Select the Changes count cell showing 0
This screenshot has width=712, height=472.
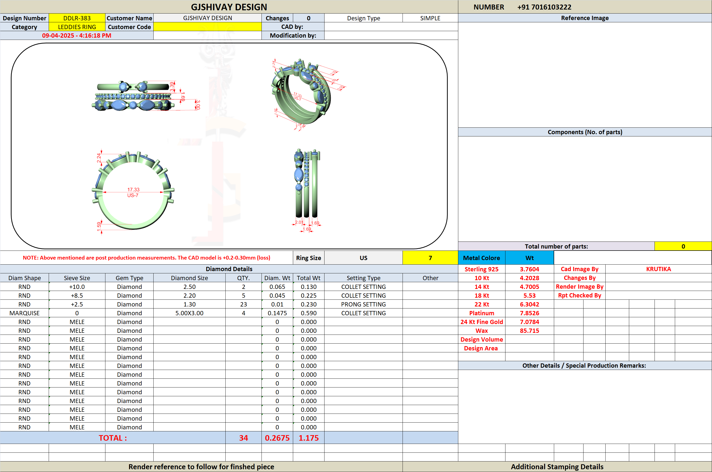(308, 18)
